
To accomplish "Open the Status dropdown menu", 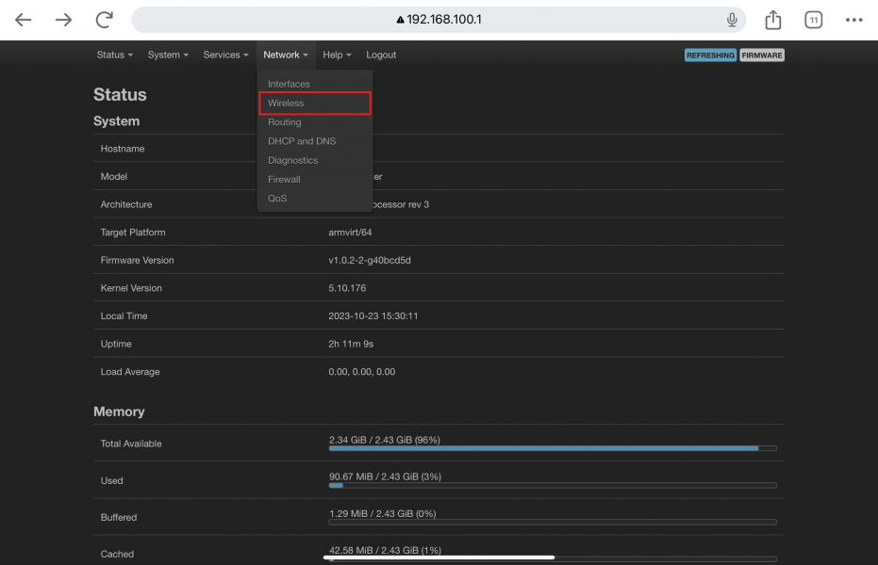I will coord(113,55).
